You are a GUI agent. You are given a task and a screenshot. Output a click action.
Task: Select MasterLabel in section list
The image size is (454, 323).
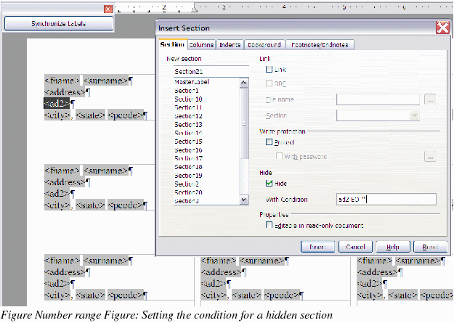click(192, 83)
